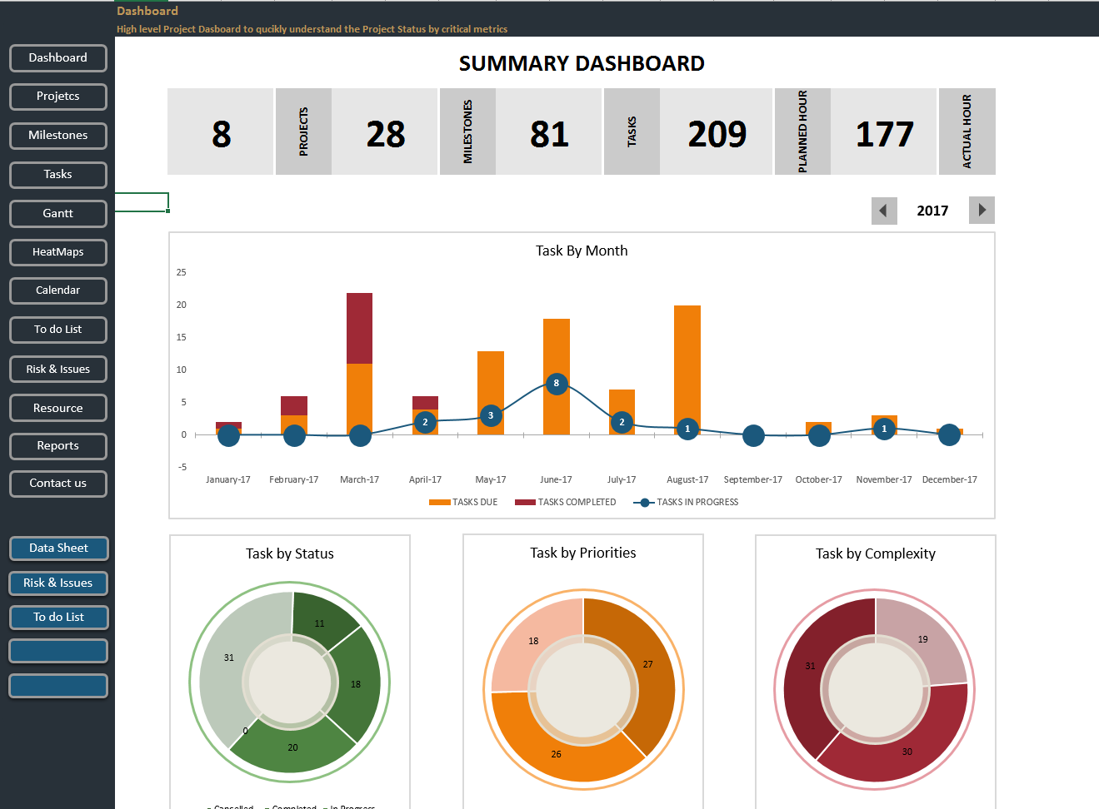Open the Reports page
The height and width of the screenshot is (809, 1099).
coord(57,446)
